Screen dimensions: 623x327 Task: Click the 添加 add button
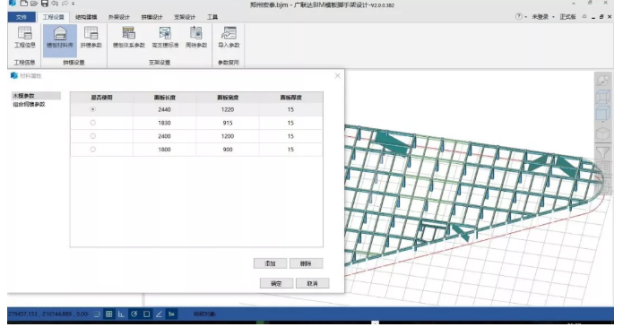tap(270, 263)
